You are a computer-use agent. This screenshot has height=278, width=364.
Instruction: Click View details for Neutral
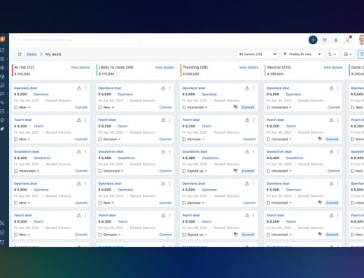pos(333,67)
